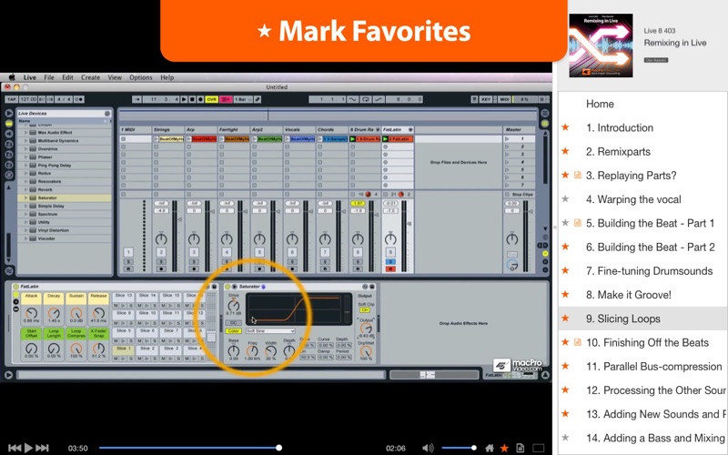Open chapter 7. Fine-tuning Drumsounds
728x455 pixels.
[x=649, y=271]
